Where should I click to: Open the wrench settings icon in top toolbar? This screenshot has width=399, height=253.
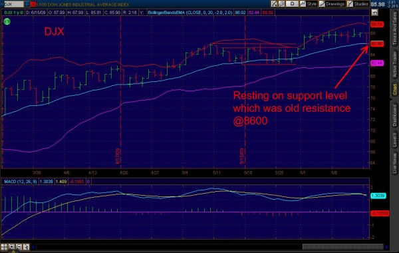[281, 4]
